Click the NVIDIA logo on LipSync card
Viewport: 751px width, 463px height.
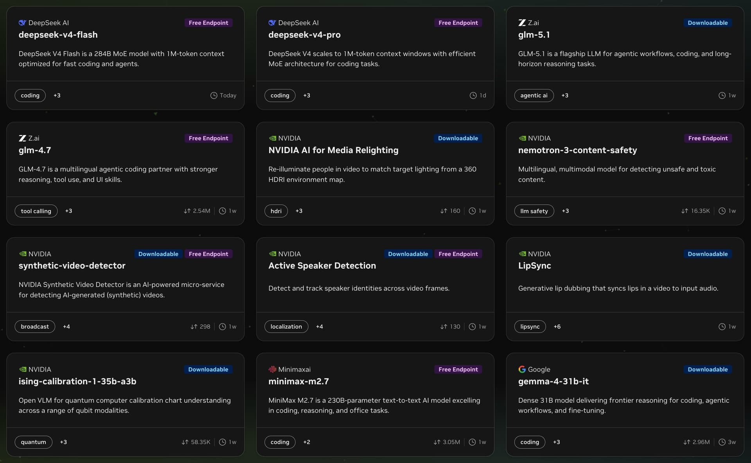[522, 254]
